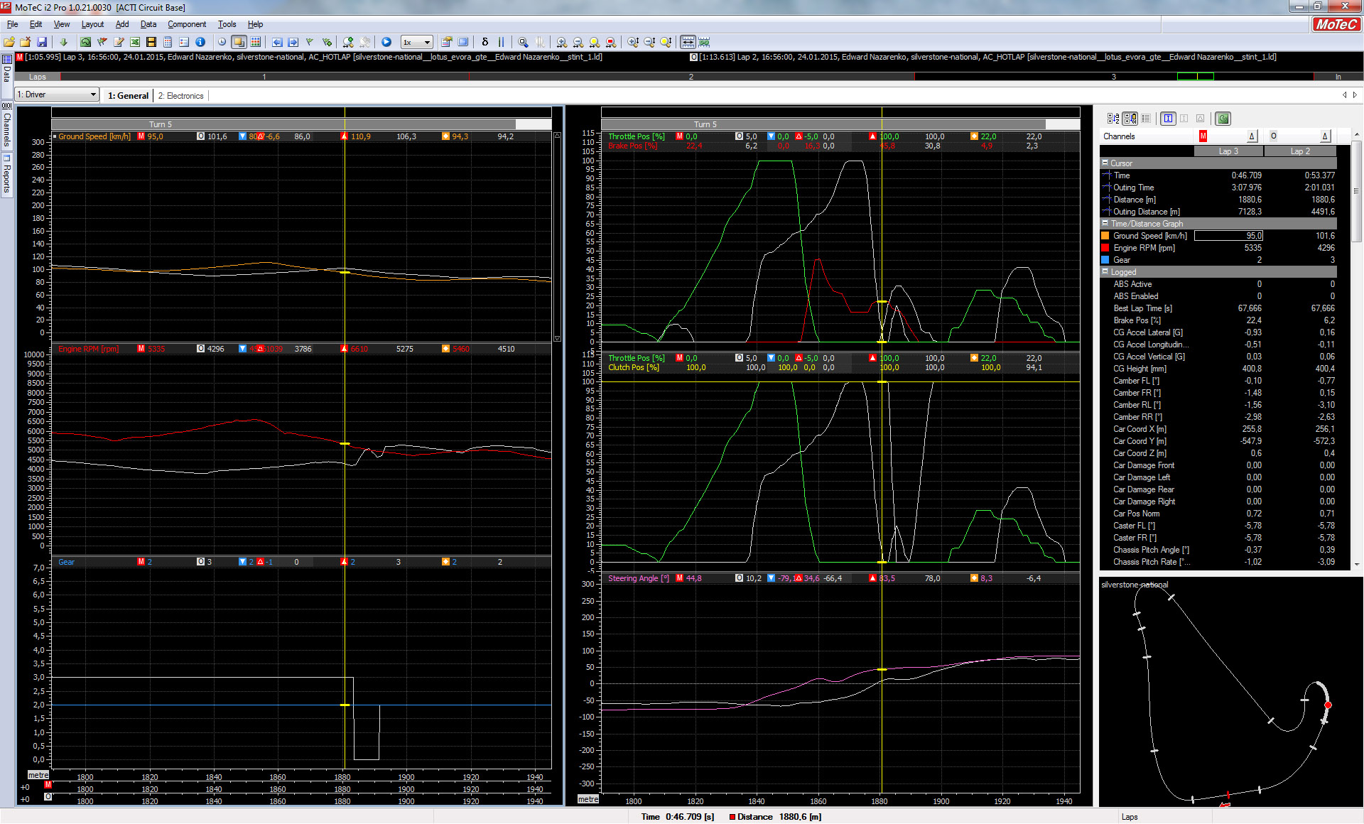Click the blue info details icon
This screenshot has height=824, width=1364.
pyautogui.click(x=200, y=42)
